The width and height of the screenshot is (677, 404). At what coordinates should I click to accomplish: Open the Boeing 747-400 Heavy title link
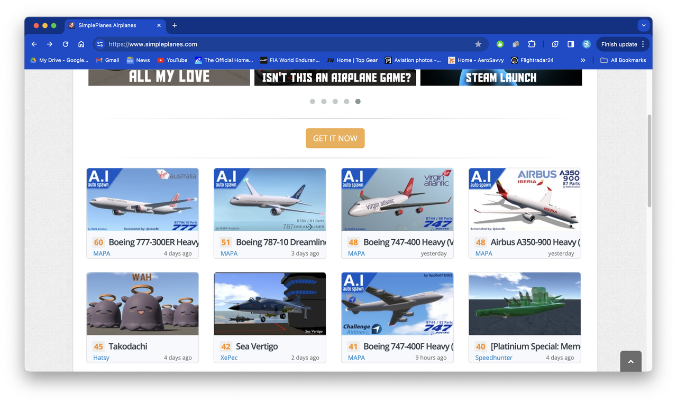pos(408,242)
